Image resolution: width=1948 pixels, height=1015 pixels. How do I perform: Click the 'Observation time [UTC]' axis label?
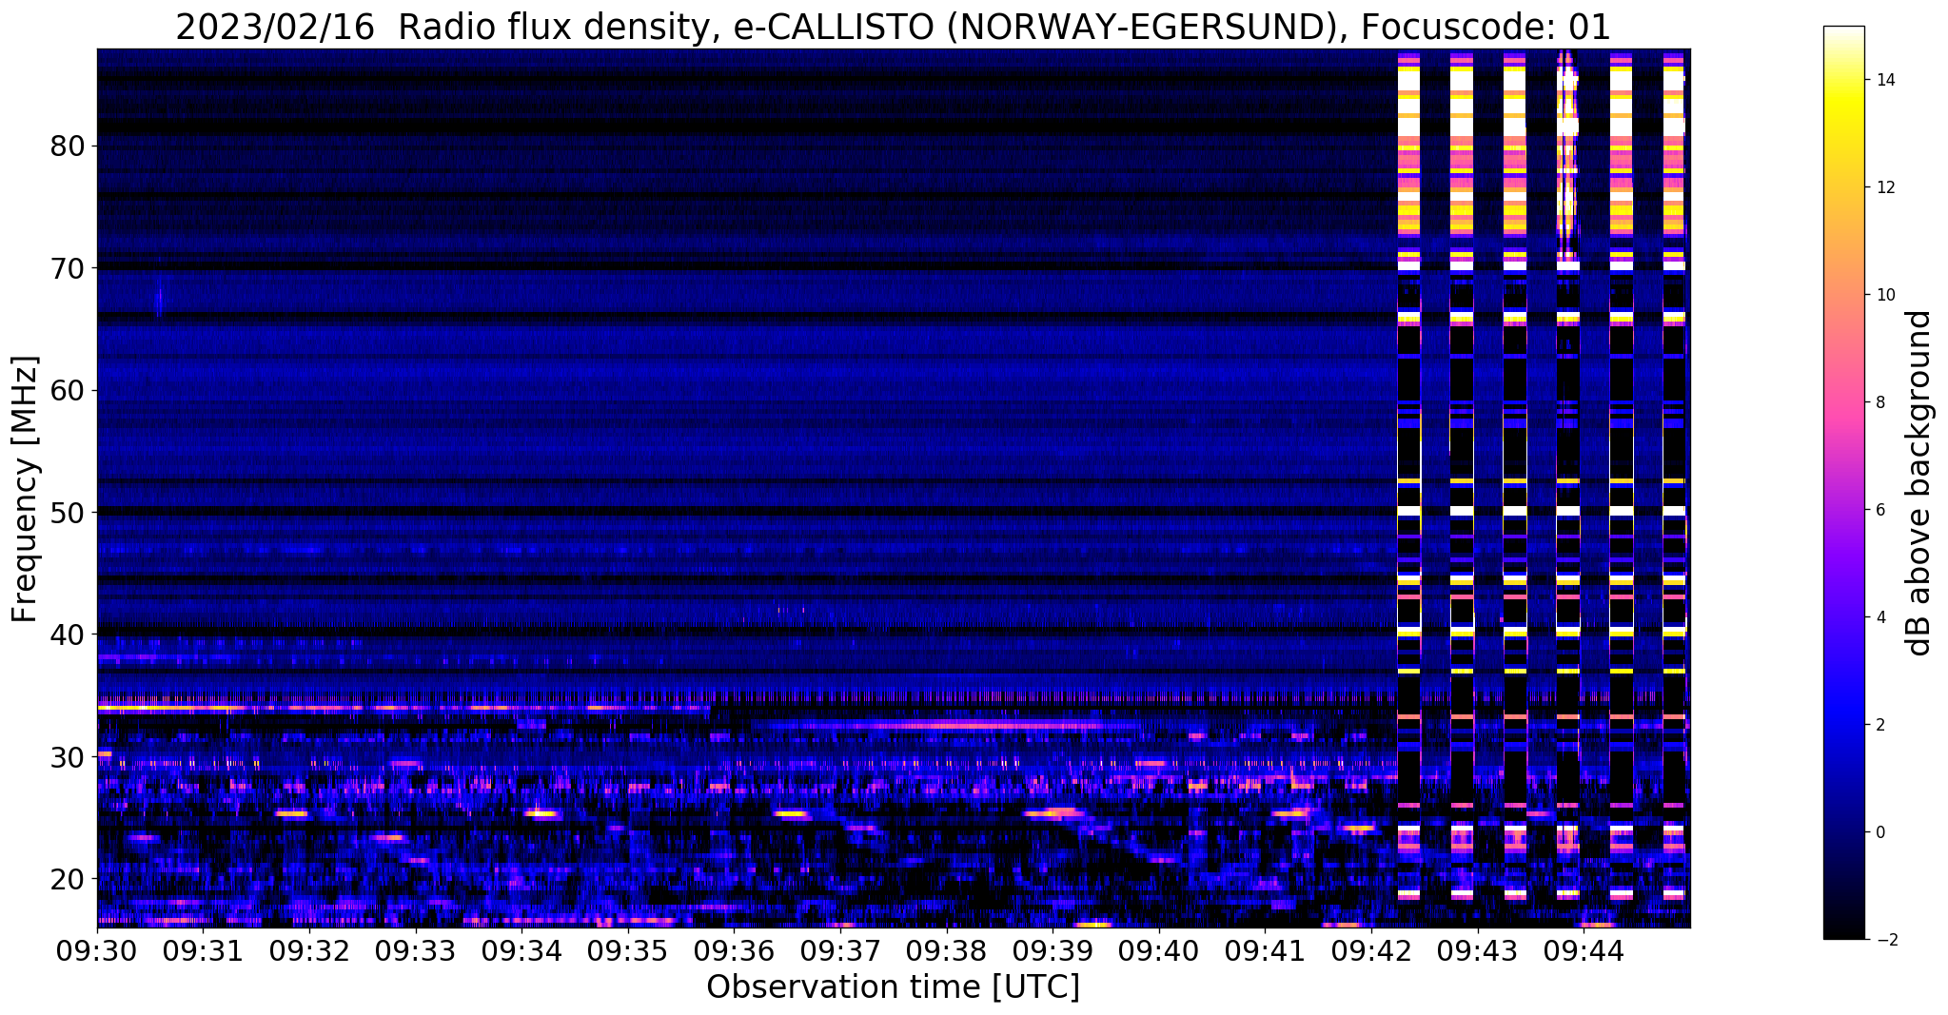[893, 987]
